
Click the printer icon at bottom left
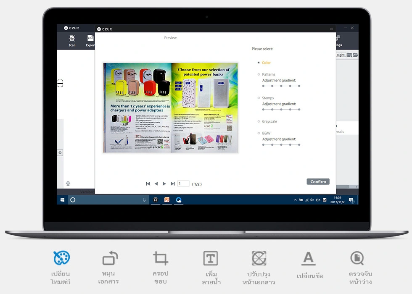coord(68,184)
